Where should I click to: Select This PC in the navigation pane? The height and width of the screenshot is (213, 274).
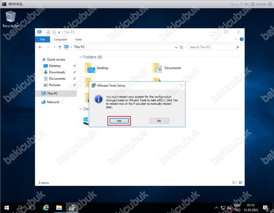pos(56,93)
